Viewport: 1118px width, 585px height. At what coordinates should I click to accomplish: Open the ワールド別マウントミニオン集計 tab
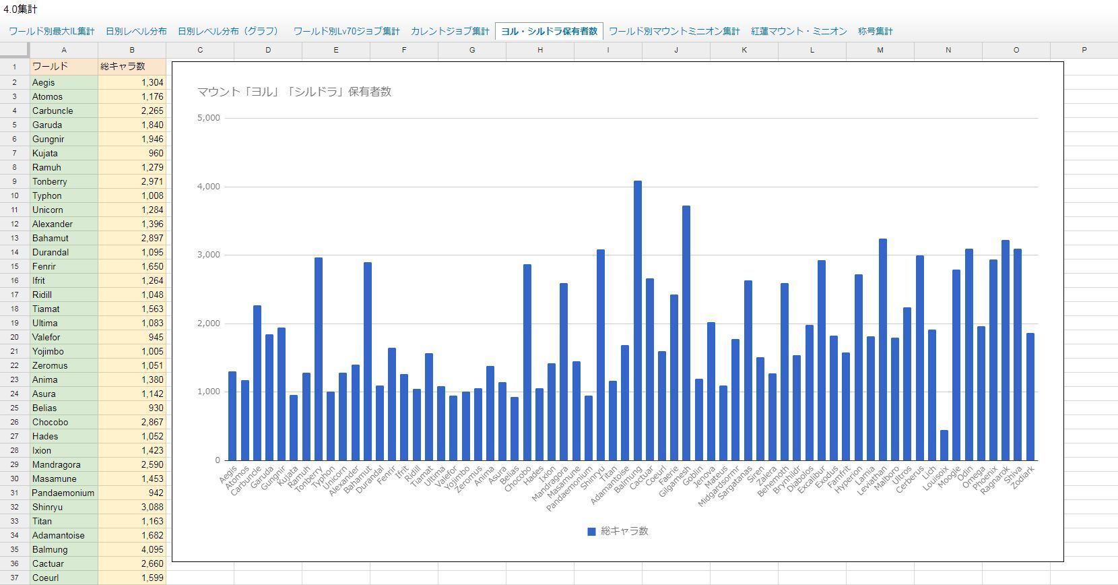coord(674,31)
